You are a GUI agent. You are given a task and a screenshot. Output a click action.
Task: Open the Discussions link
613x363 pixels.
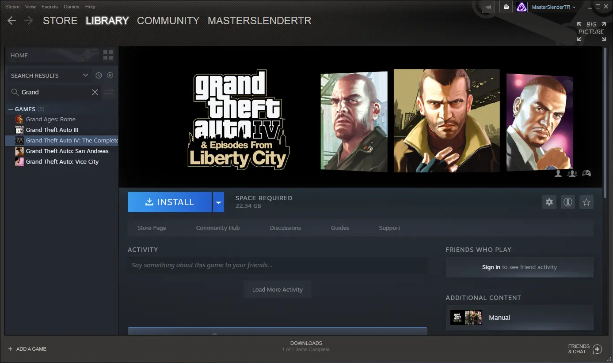click(x=286, y=228)
